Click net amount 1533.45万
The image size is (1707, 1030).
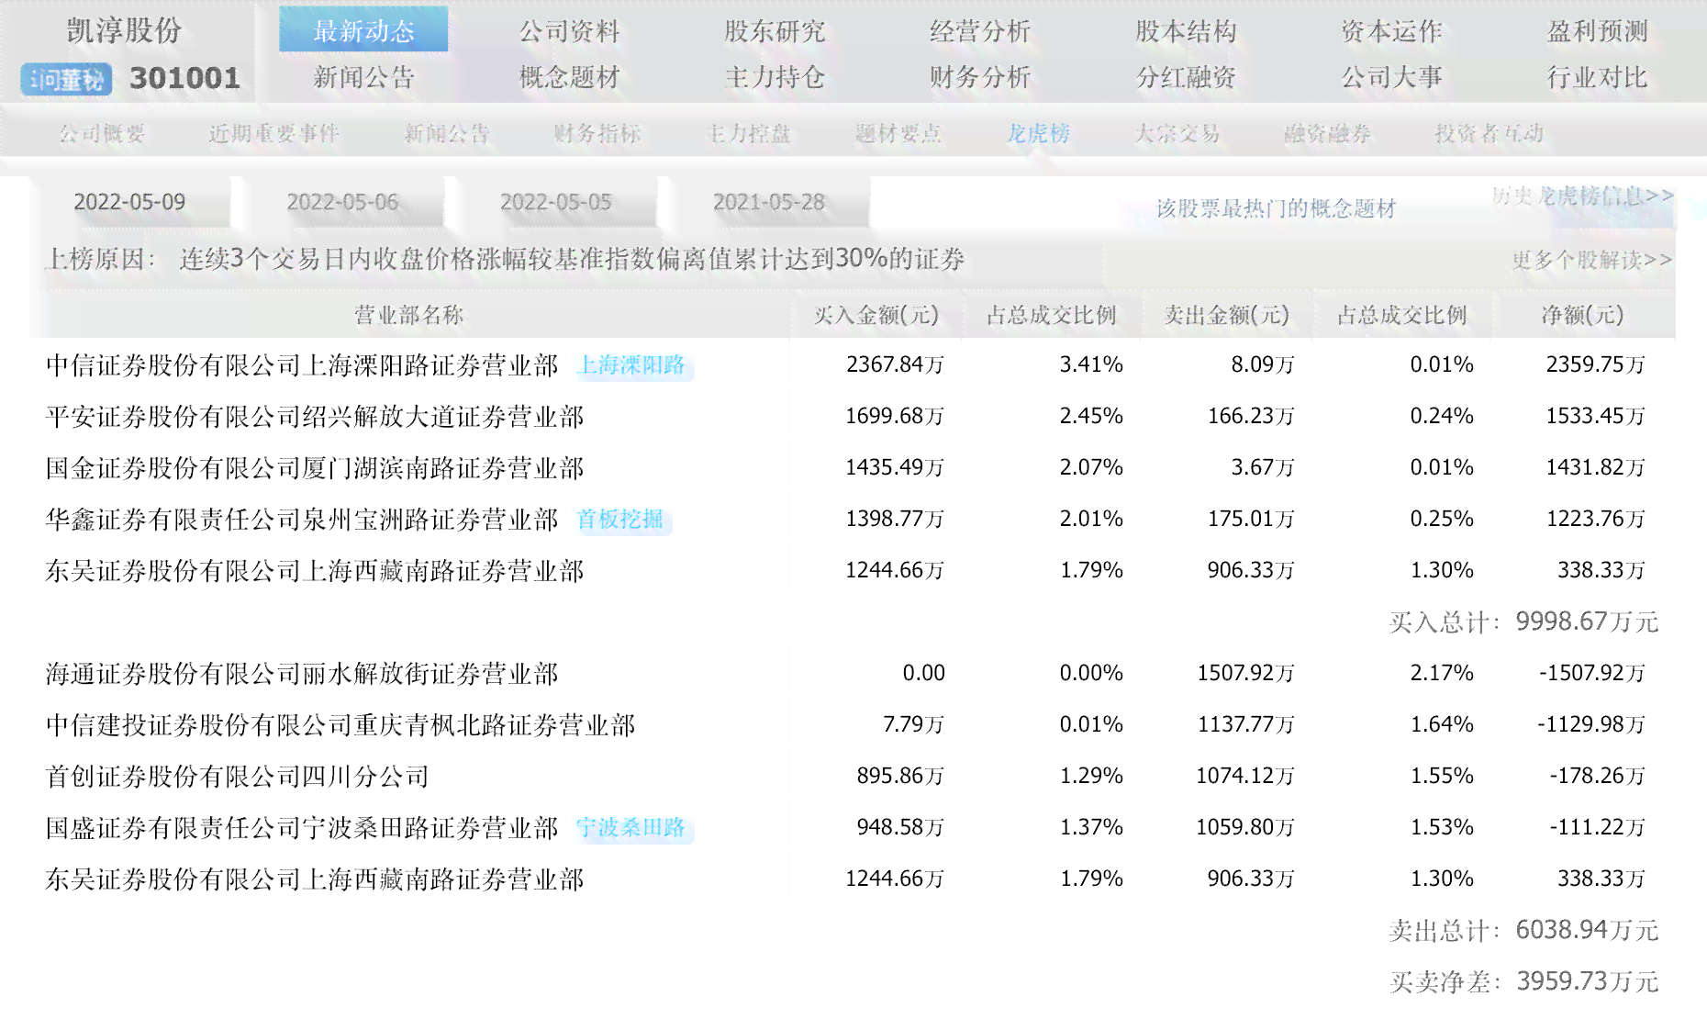point(1595,416)
